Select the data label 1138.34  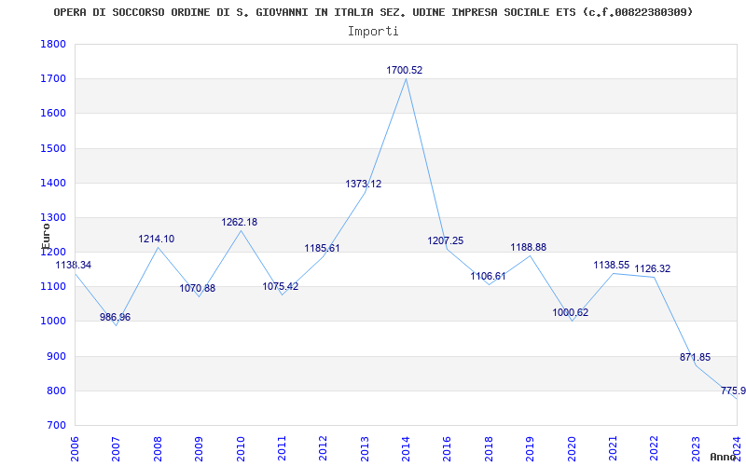[74, 266]
